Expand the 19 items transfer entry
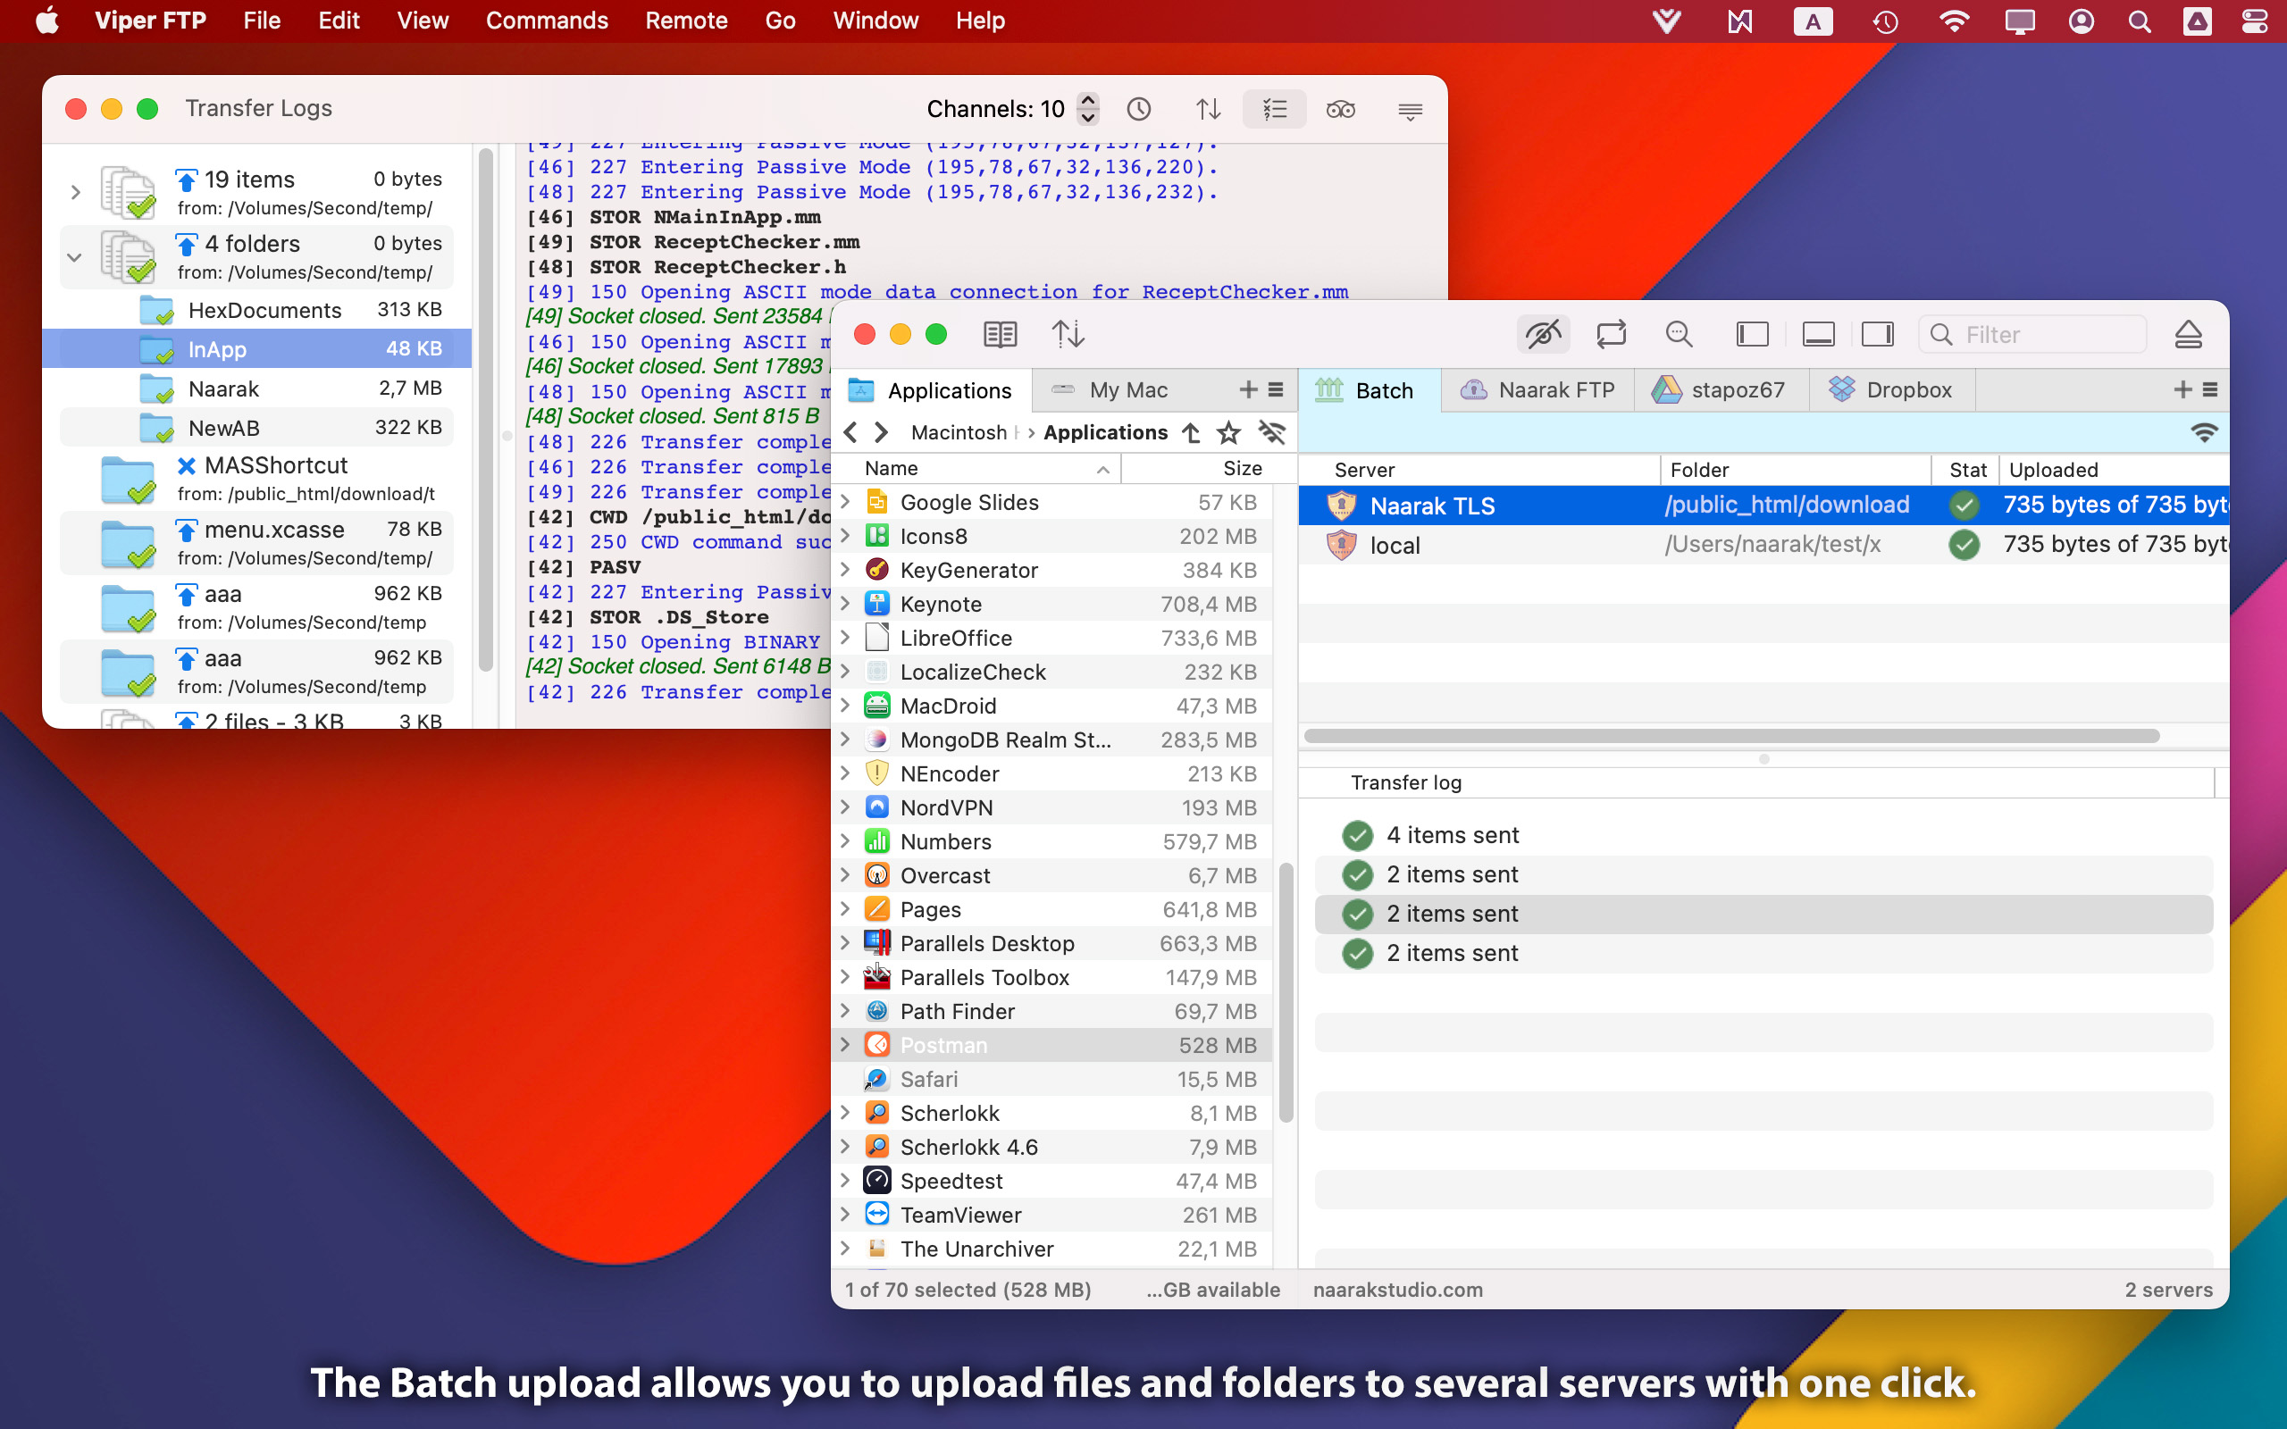The width and height of the screenshot is (2287, 1429). point(76,193)
